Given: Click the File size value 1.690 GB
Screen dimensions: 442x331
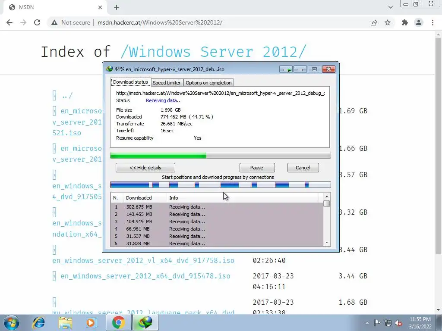Looking at the screenshot, I should tap(170, 110).
